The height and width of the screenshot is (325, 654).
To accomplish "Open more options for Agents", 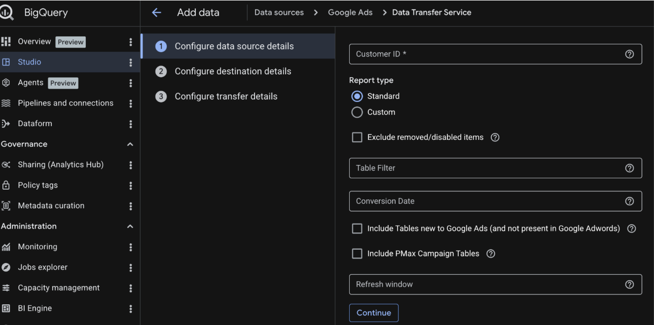I will 131,83.
